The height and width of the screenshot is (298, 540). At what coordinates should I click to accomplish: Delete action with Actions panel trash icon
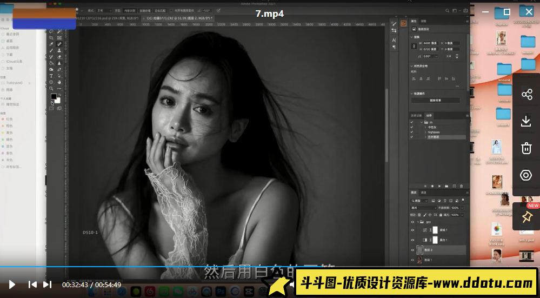(461, 186)
